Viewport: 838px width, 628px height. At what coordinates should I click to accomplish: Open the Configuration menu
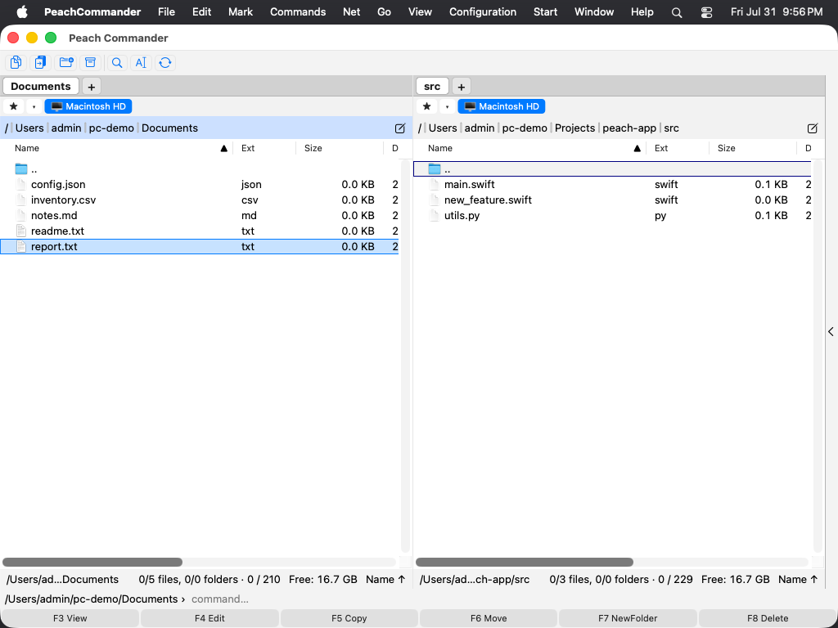coord(483,11)
